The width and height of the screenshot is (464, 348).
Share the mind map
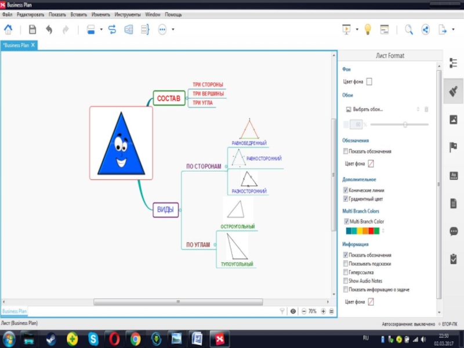(426, 30)
